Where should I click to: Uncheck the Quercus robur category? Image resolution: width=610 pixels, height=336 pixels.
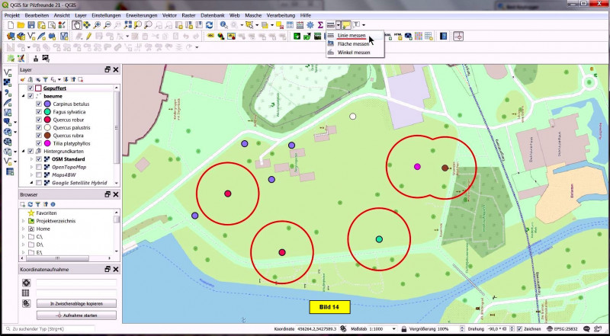[x=39, y=120]
